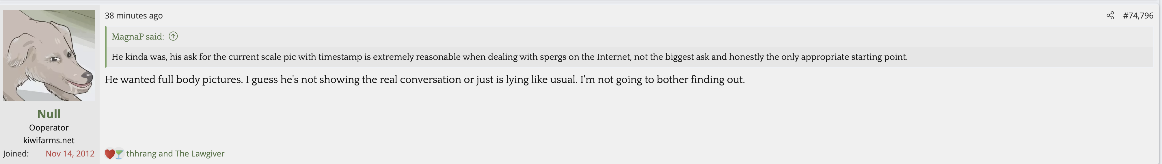Screen dimensions: 1162x164
Task: Jump to MagnaP's original post via arrow icon
Action: pyautogui.click(x=173, y=36)
